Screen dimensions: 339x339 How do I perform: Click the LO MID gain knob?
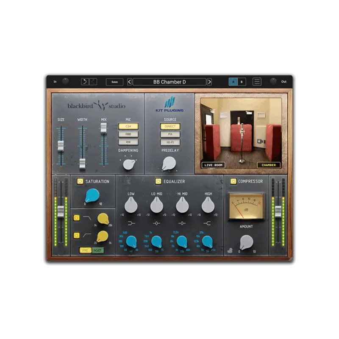click(x=156, y=205)
